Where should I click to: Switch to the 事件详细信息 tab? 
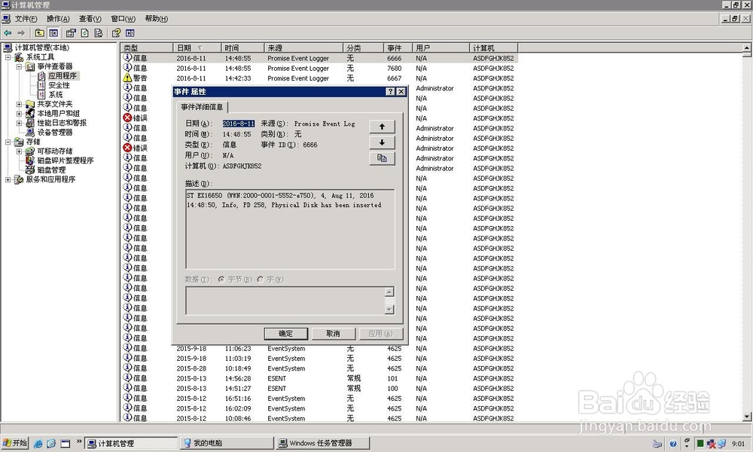point(202,107)
